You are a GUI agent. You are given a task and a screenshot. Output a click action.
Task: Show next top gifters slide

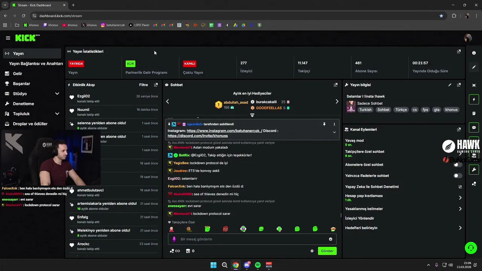[337, 101]
